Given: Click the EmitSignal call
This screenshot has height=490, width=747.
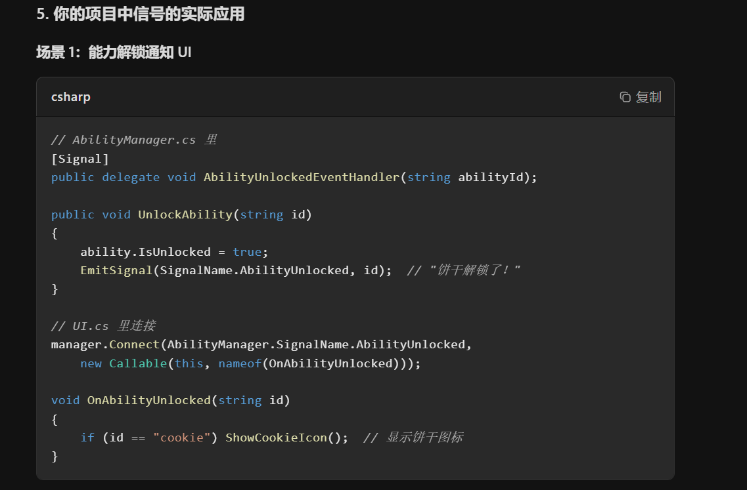Looking at the screenshot, I should pos(116,270).
